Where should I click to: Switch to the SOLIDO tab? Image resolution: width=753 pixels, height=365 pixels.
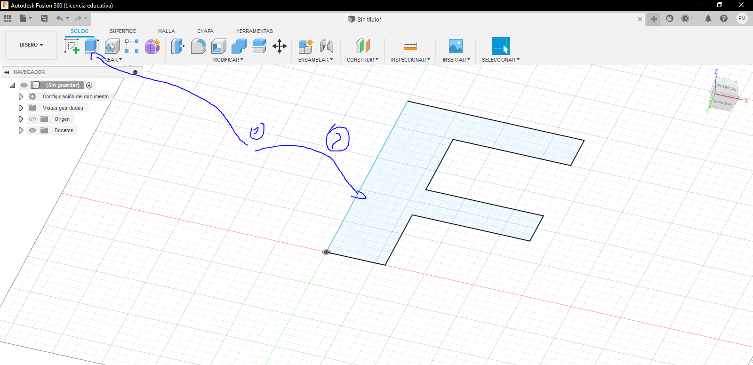tap(80, 31)
